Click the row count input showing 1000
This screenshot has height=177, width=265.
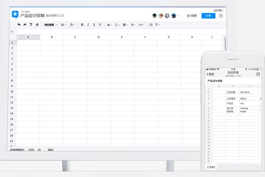tap(31, 150)
